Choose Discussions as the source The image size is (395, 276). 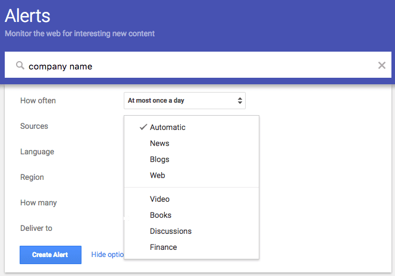pos(171,231)
